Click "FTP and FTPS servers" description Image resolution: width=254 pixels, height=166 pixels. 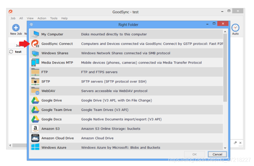tap(99, 72)
